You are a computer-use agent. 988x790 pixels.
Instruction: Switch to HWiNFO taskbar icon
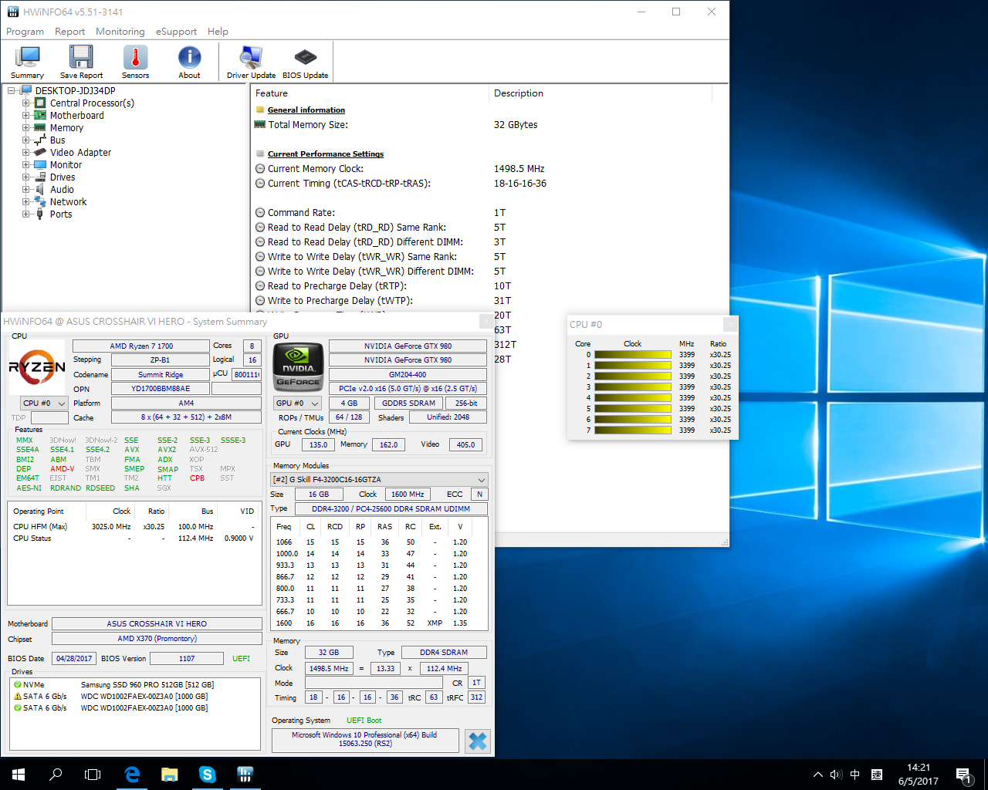245,775
